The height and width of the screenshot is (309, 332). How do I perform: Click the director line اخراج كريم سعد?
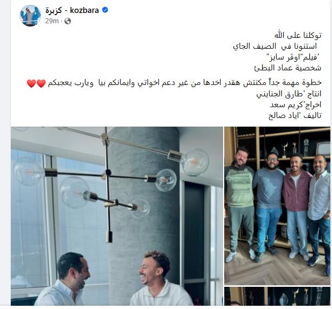click(x=296, y=104)
